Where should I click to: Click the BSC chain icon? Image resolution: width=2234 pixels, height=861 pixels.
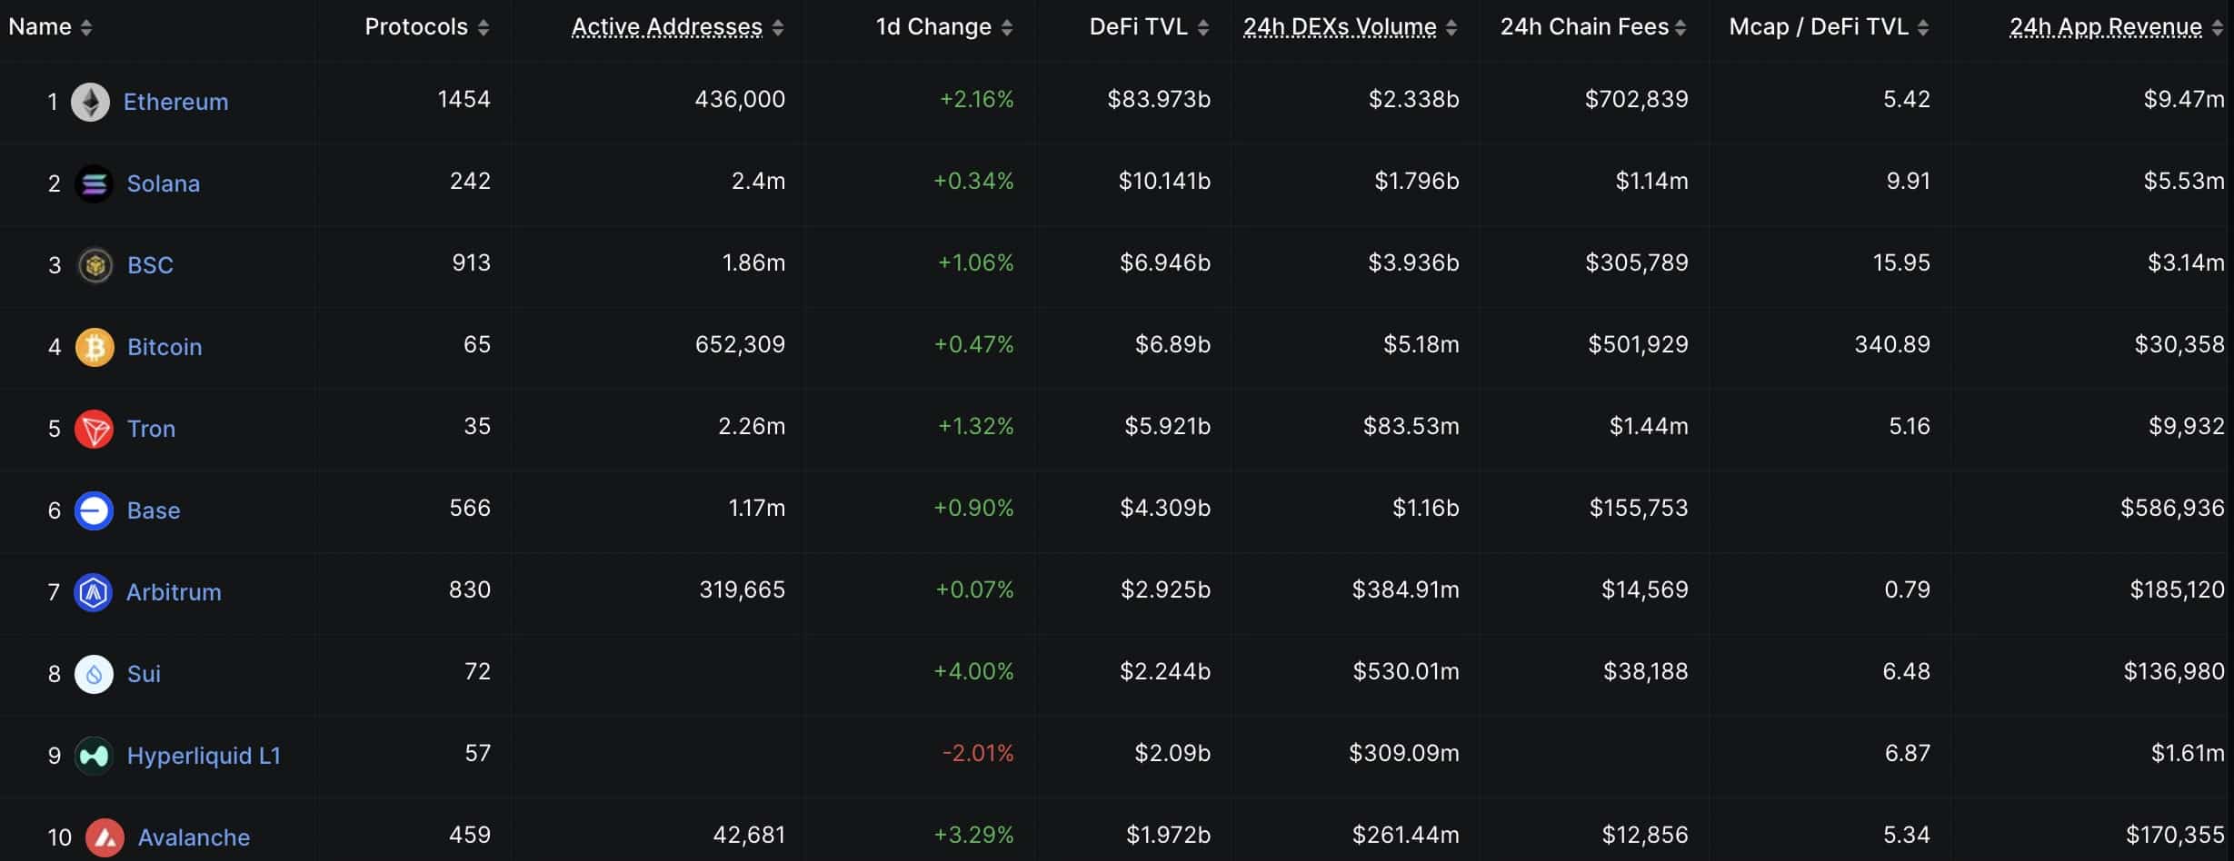click(x=94, y=264)
